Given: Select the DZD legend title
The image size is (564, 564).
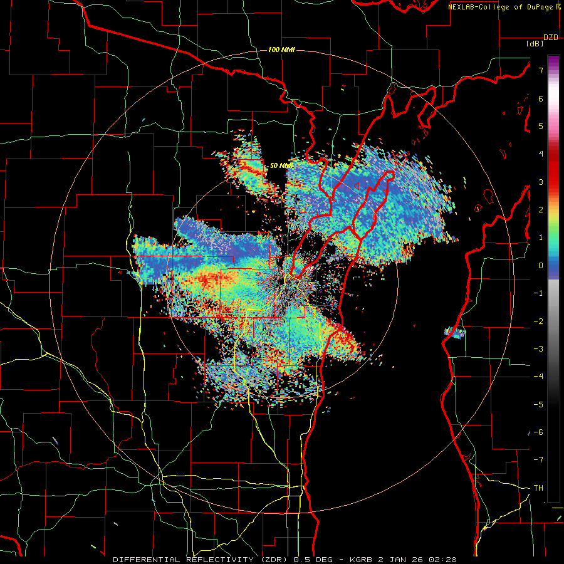Looking at the screenshot, I should coord(551,38).
